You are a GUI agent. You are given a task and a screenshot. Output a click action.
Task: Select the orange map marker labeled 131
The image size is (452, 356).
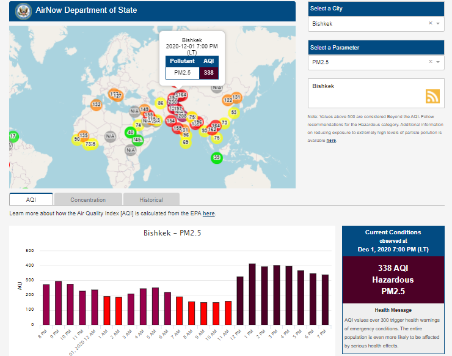coord(236,97)
